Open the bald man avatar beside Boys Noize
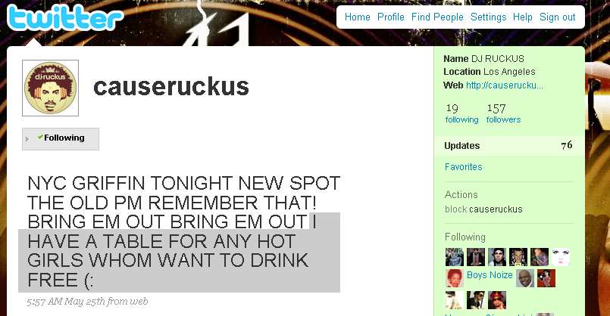The height and width of the screenshot is (316, 610). click(x=525, y=278)
